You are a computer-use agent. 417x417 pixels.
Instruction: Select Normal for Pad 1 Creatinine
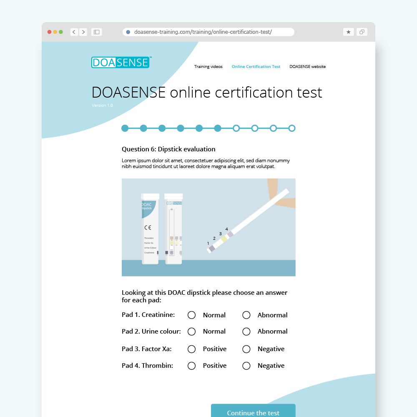click(191, 315)
